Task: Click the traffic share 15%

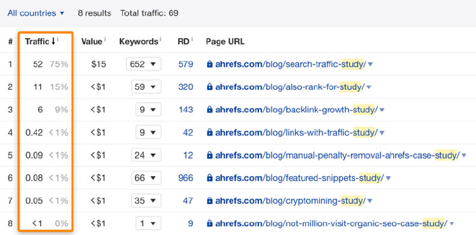Action: pos(60,87)
